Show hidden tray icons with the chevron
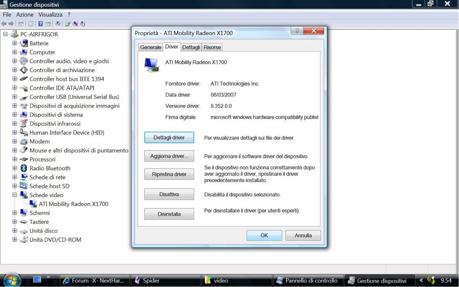 tap(421, 280)
